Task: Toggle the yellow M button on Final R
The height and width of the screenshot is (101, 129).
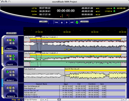Action: click(10, 56)
